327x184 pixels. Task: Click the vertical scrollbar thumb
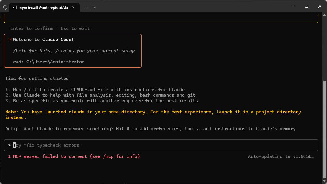[x=324, y=129]
